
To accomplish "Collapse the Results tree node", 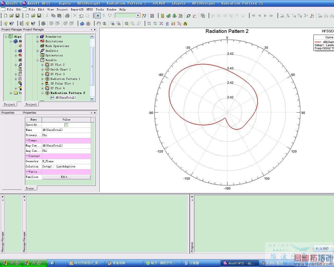I will 37,60.
